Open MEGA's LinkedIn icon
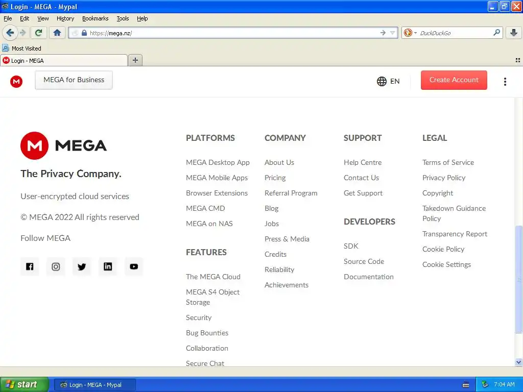 click(x=108, y=266)
